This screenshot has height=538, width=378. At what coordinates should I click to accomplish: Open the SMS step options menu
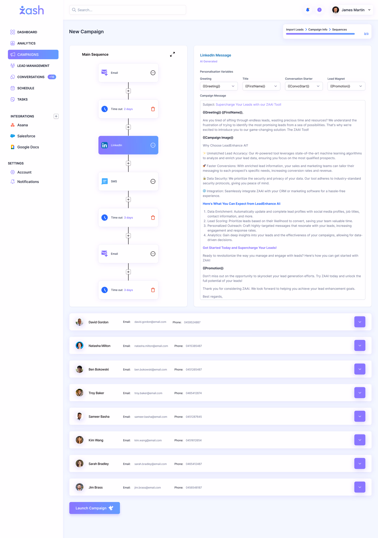153,182
